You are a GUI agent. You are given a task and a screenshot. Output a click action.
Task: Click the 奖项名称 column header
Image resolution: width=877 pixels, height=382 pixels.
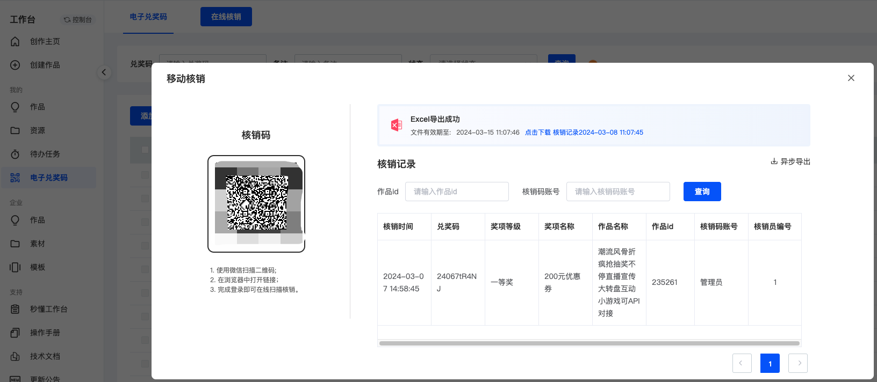565,226
